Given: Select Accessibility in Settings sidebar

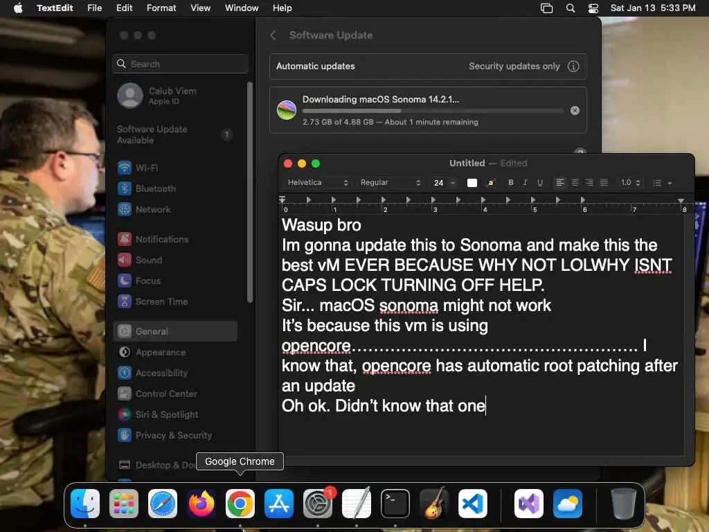Looking at the screenshot, I should 175,373.
